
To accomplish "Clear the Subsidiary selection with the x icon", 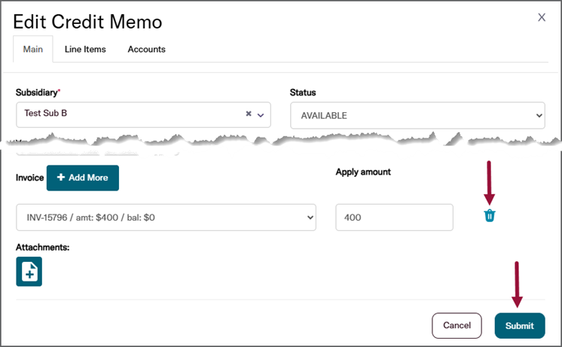I will click(249, 114).
